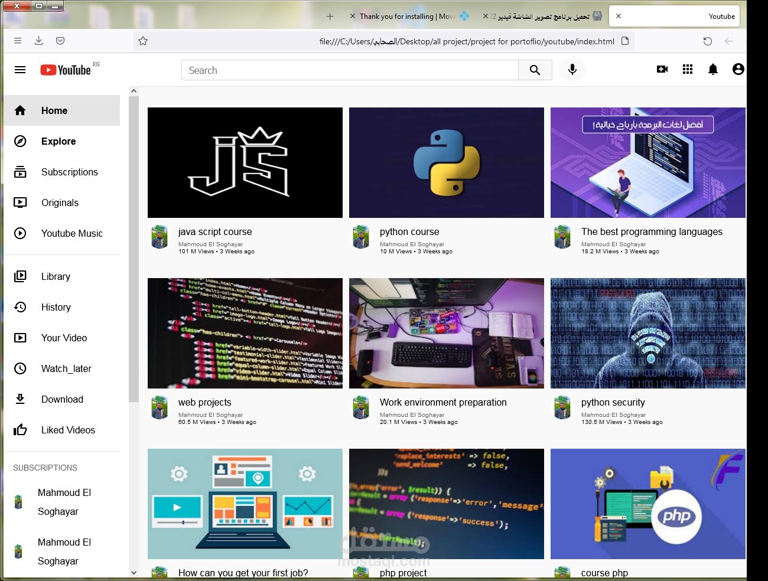Open Liked Videos in the sidebar

[61, 430]
